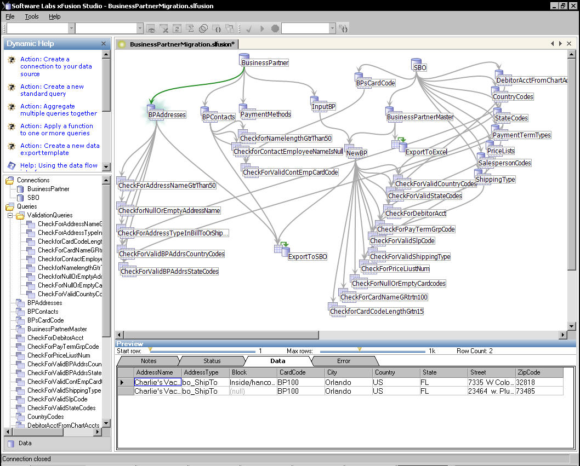Image resolution: width=580 pixels, height=466 pixels.
Task: Click the diagram vertical scrollbar down arrow
Action: coord(571,326)
